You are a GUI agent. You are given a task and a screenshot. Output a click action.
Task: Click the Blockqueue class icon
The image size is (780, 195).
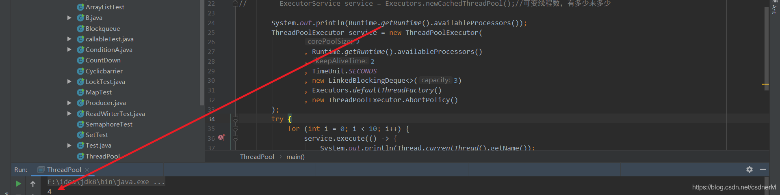pos(80,28)
